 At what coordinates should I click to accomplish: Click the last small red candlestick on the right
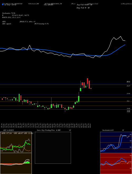[91, 88]
